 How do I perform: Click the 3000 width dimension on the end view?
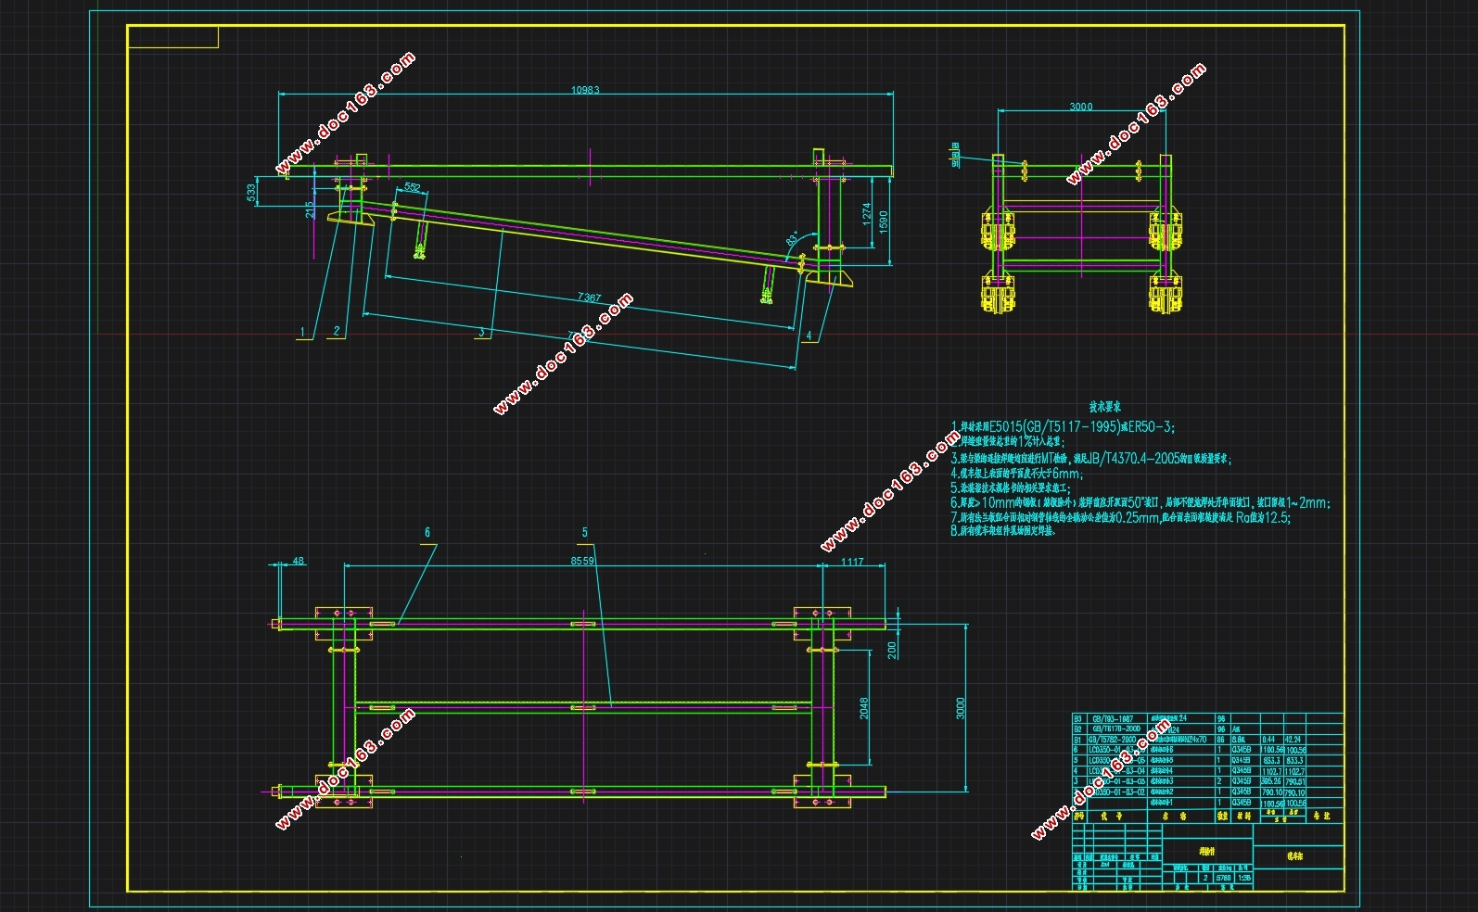point(1081,107)
